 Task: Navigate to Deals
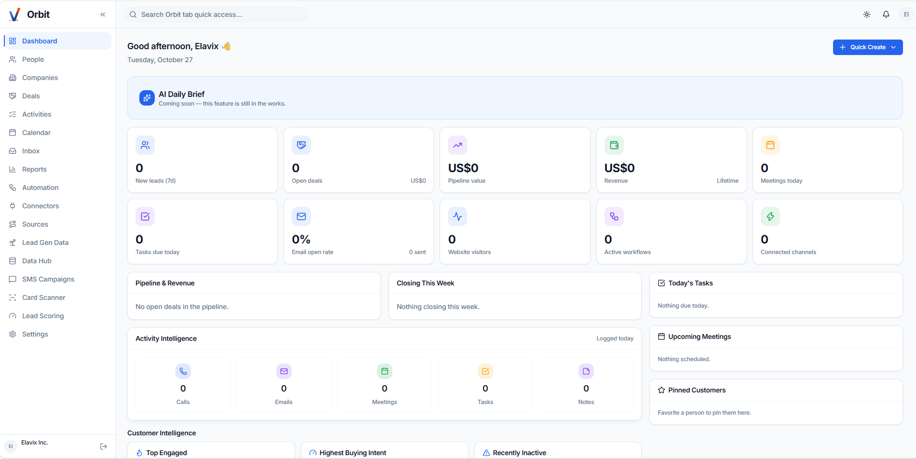57,96
